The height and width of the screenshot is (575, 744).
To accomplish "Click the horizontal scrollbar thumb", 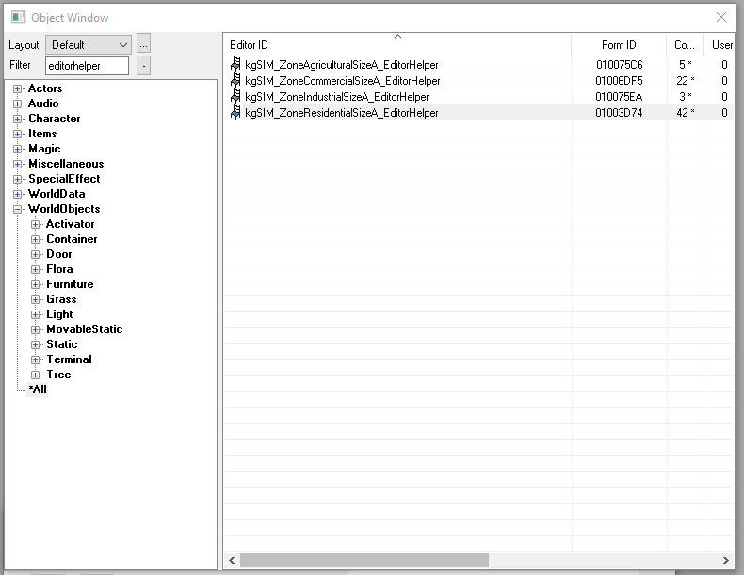I will (x=364, y=560).
